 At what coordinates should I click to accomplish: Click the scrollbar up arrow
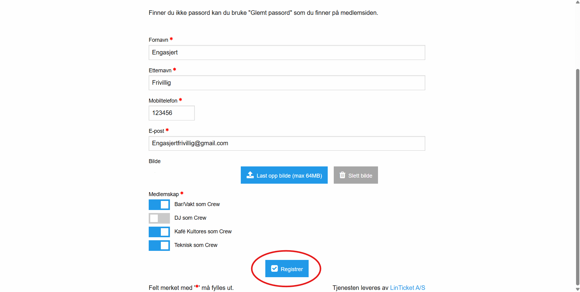tap(577, 2)
